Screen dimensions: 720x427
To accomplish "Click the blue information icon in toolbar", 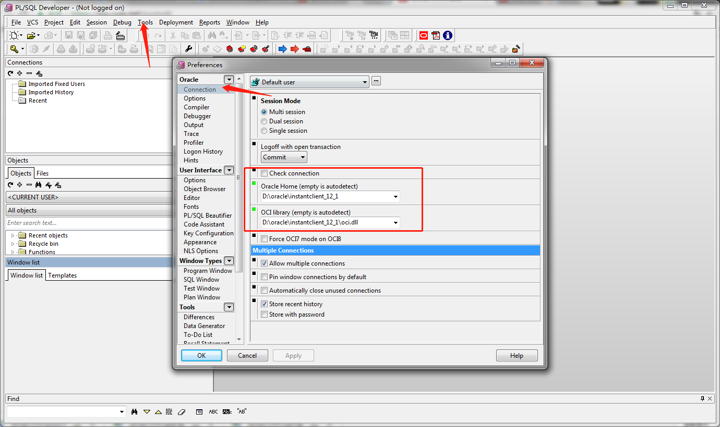I will (x=448, y=35).
